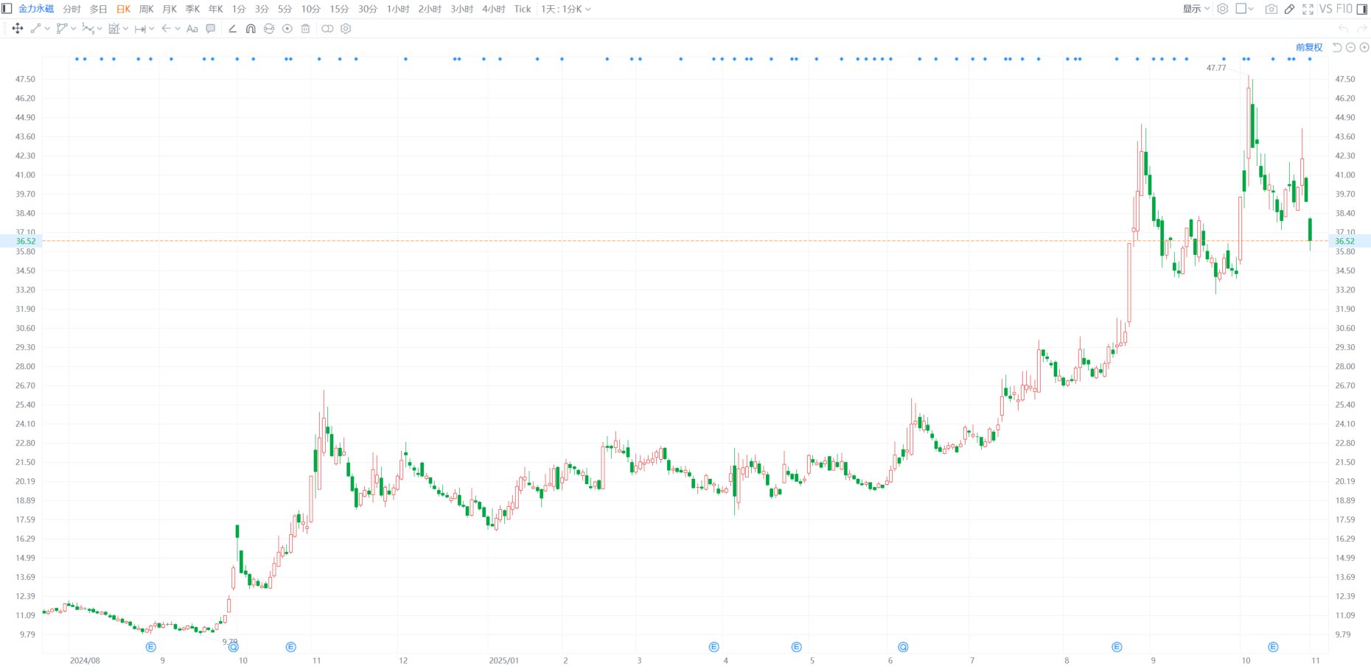Image resolution: width=1371 pixels, height=672 pixels.
Task: Switch to the 周K weekly tab
Action: (146, 9)
